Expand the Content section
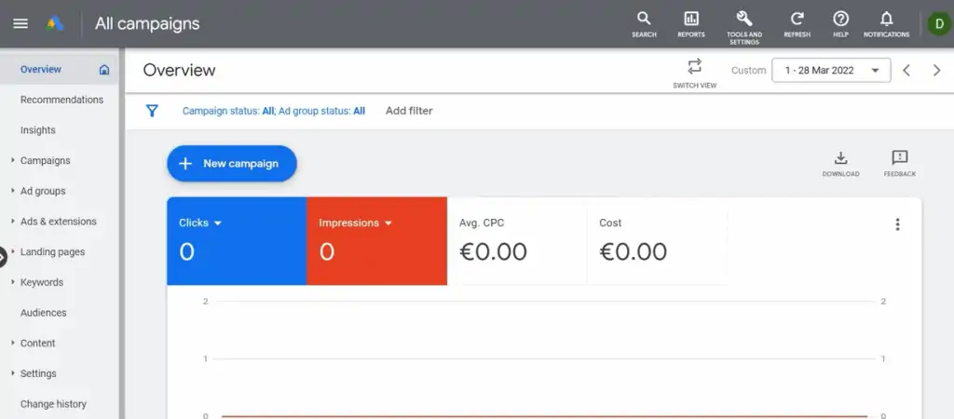The image size is (954, 419). (12, 343)
